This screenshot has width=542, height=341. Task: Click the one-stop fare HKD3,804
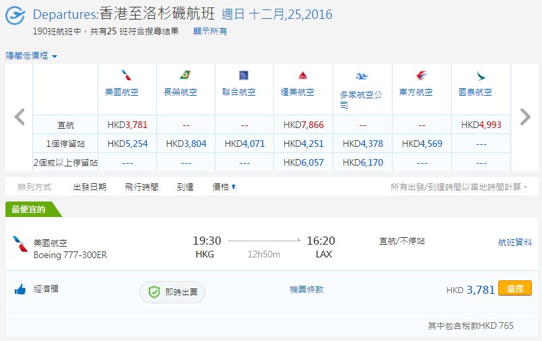[x=186, y=144]
